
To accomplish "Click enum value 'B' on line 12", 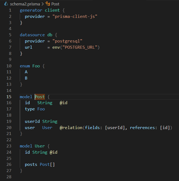I will click(x=26, y=78).
